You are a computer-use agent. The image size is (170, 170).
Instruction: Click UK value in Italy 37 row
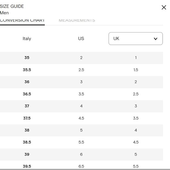136,106
